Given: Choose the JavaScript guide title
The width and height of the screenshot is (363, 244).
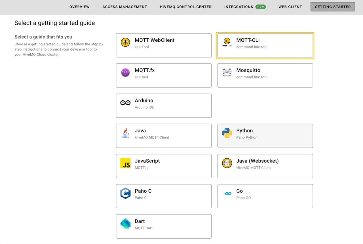Looking at the screenshot, I should pos(147,161).
